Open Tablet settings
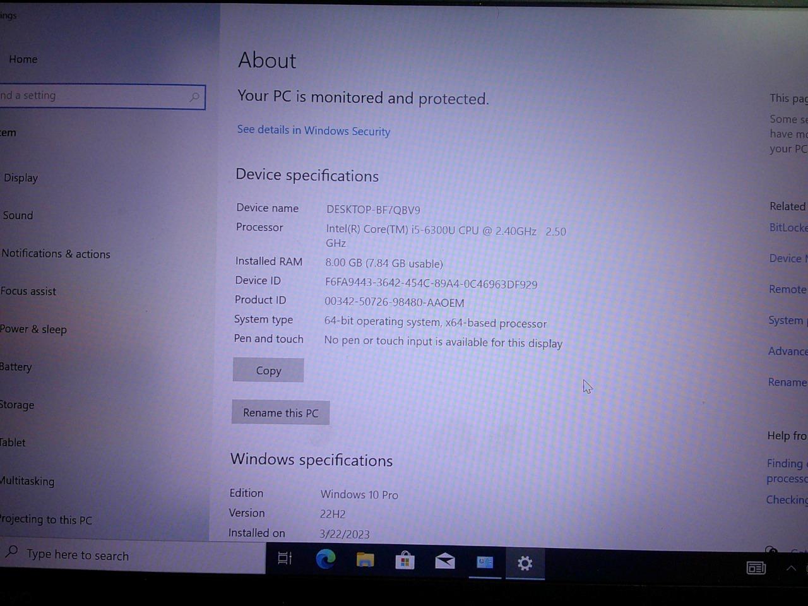Image resolution: width=808 pixels, height=606 pixels. 13,443
